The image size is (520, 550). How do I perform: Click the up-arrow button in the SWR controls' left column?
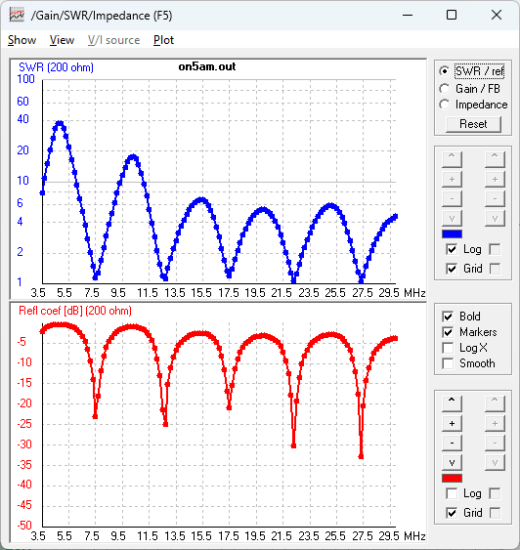point(452,159)
